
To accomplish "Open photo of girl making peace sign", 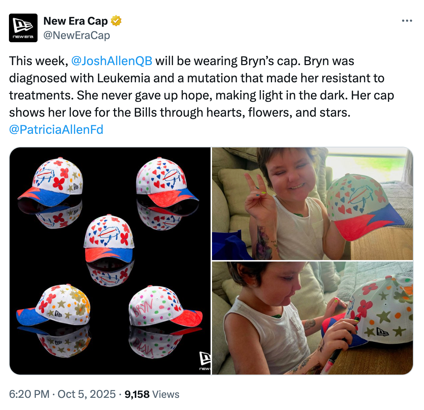I will click(312, 204).
